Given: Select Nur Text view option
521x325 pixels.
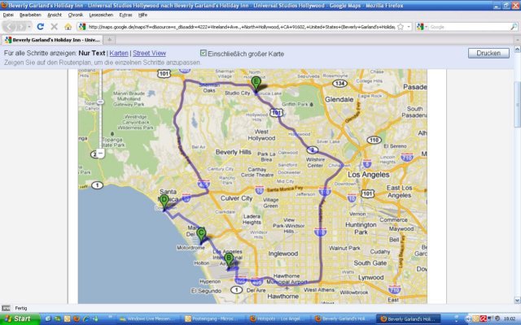Looking at the screenshot, I should pyautogui.click(x=92, y=53).
